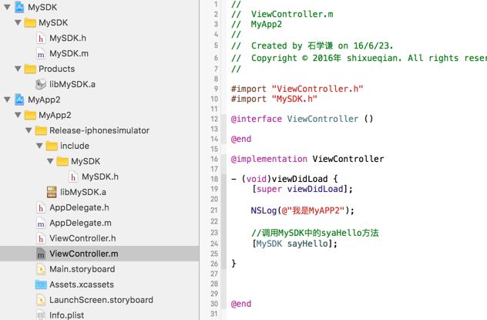Collapse the top-level MySDK project
Viewport: 487px width, 320px height.
click(x=7, y=7)
